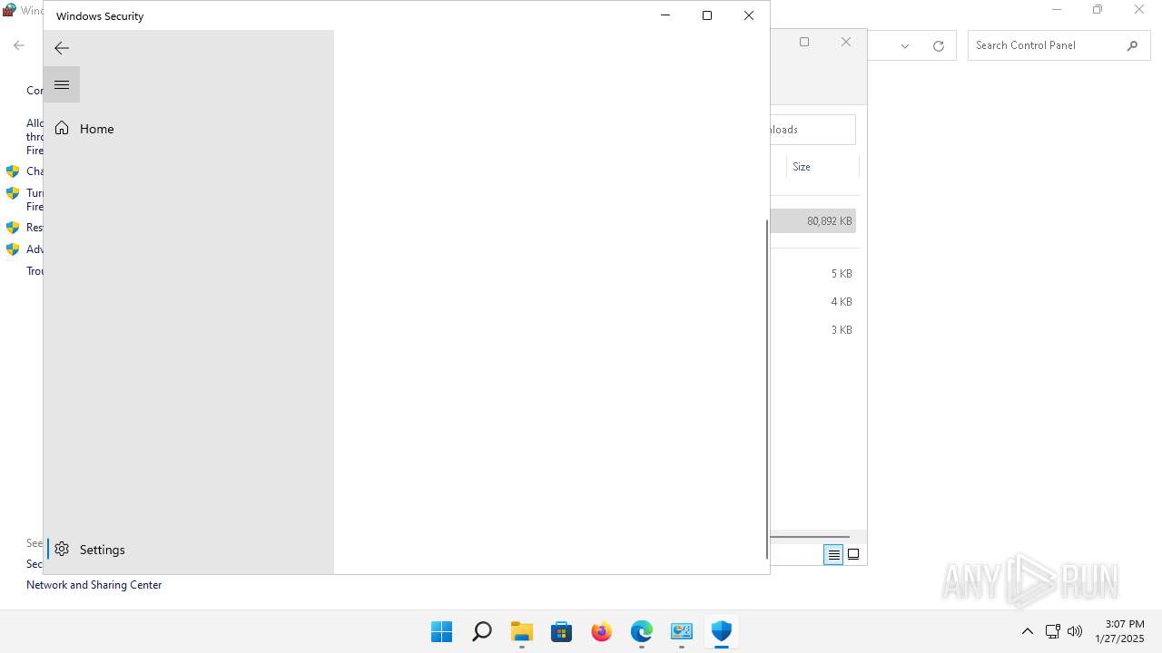Open Home in Windows Security

tap(189, 129)
